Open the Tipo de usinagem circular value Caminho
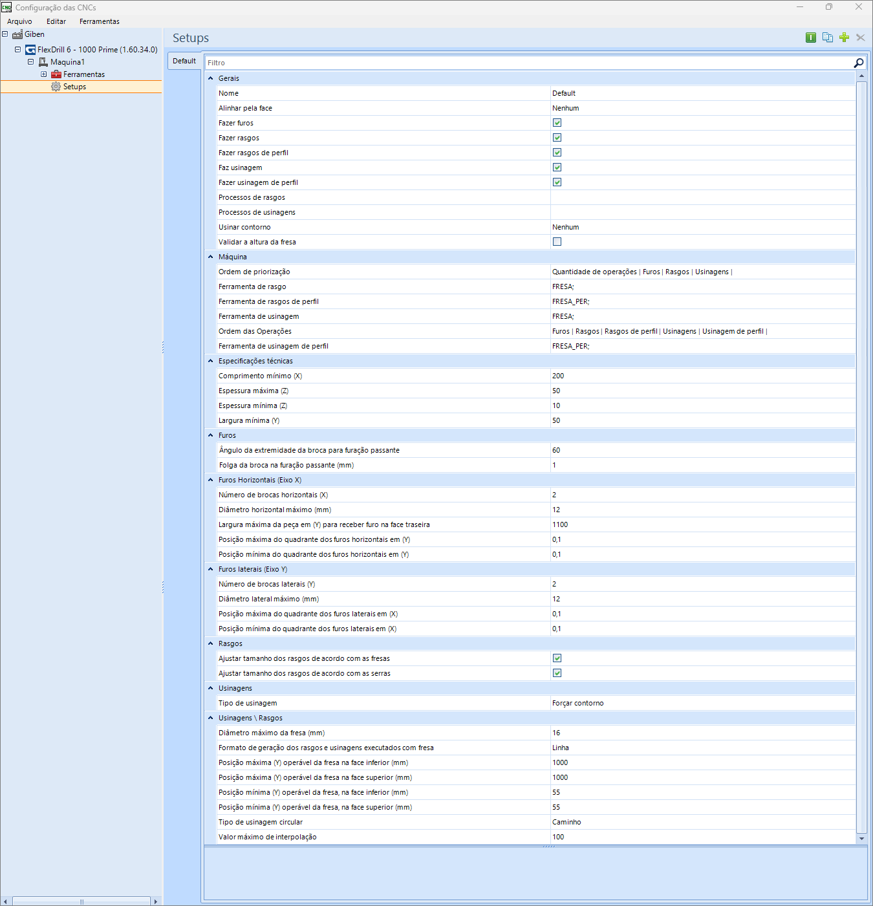This screenshot has width=873, height=906. coord(703,822)
